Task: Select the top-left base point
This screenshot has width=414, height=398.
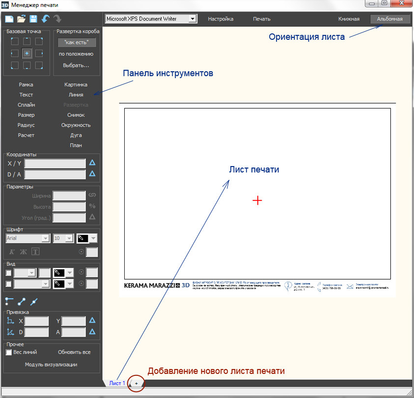Action: [15, 41]
